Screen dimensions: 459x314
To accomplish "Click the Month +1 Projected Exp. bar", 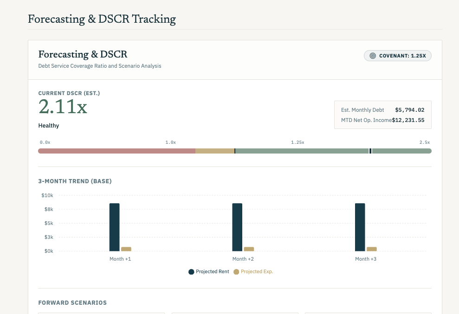I will (x=126, y=249).
